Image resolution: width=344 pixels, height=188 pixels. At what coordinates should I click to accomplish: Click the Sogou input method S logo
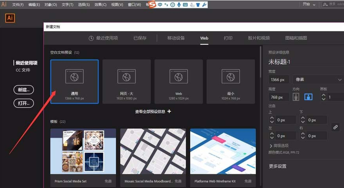point(152,5)
